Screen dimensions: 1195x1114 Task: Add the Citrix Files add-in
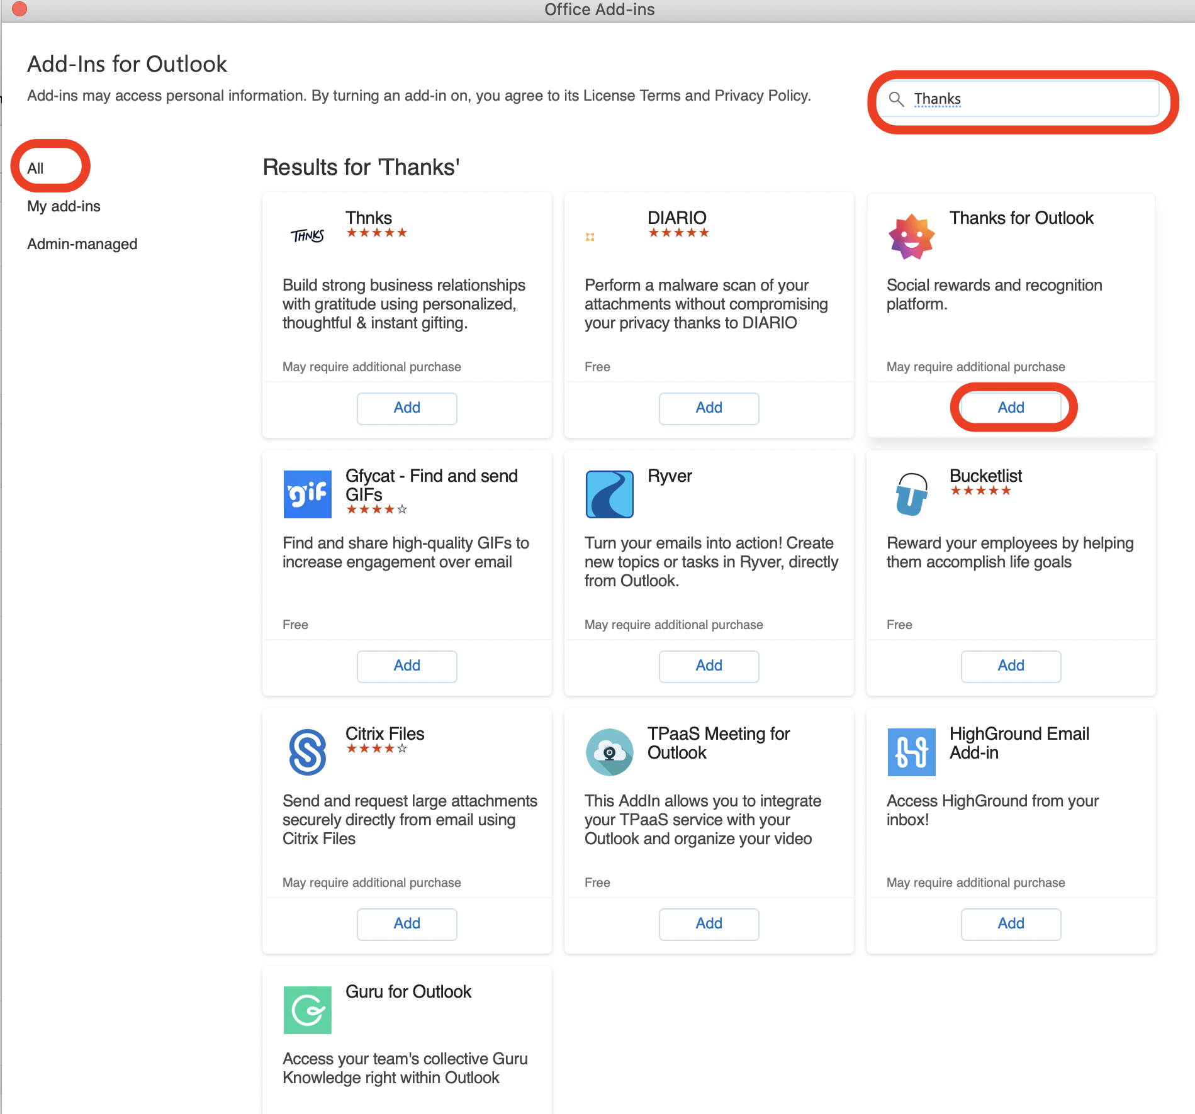(407, 923)
